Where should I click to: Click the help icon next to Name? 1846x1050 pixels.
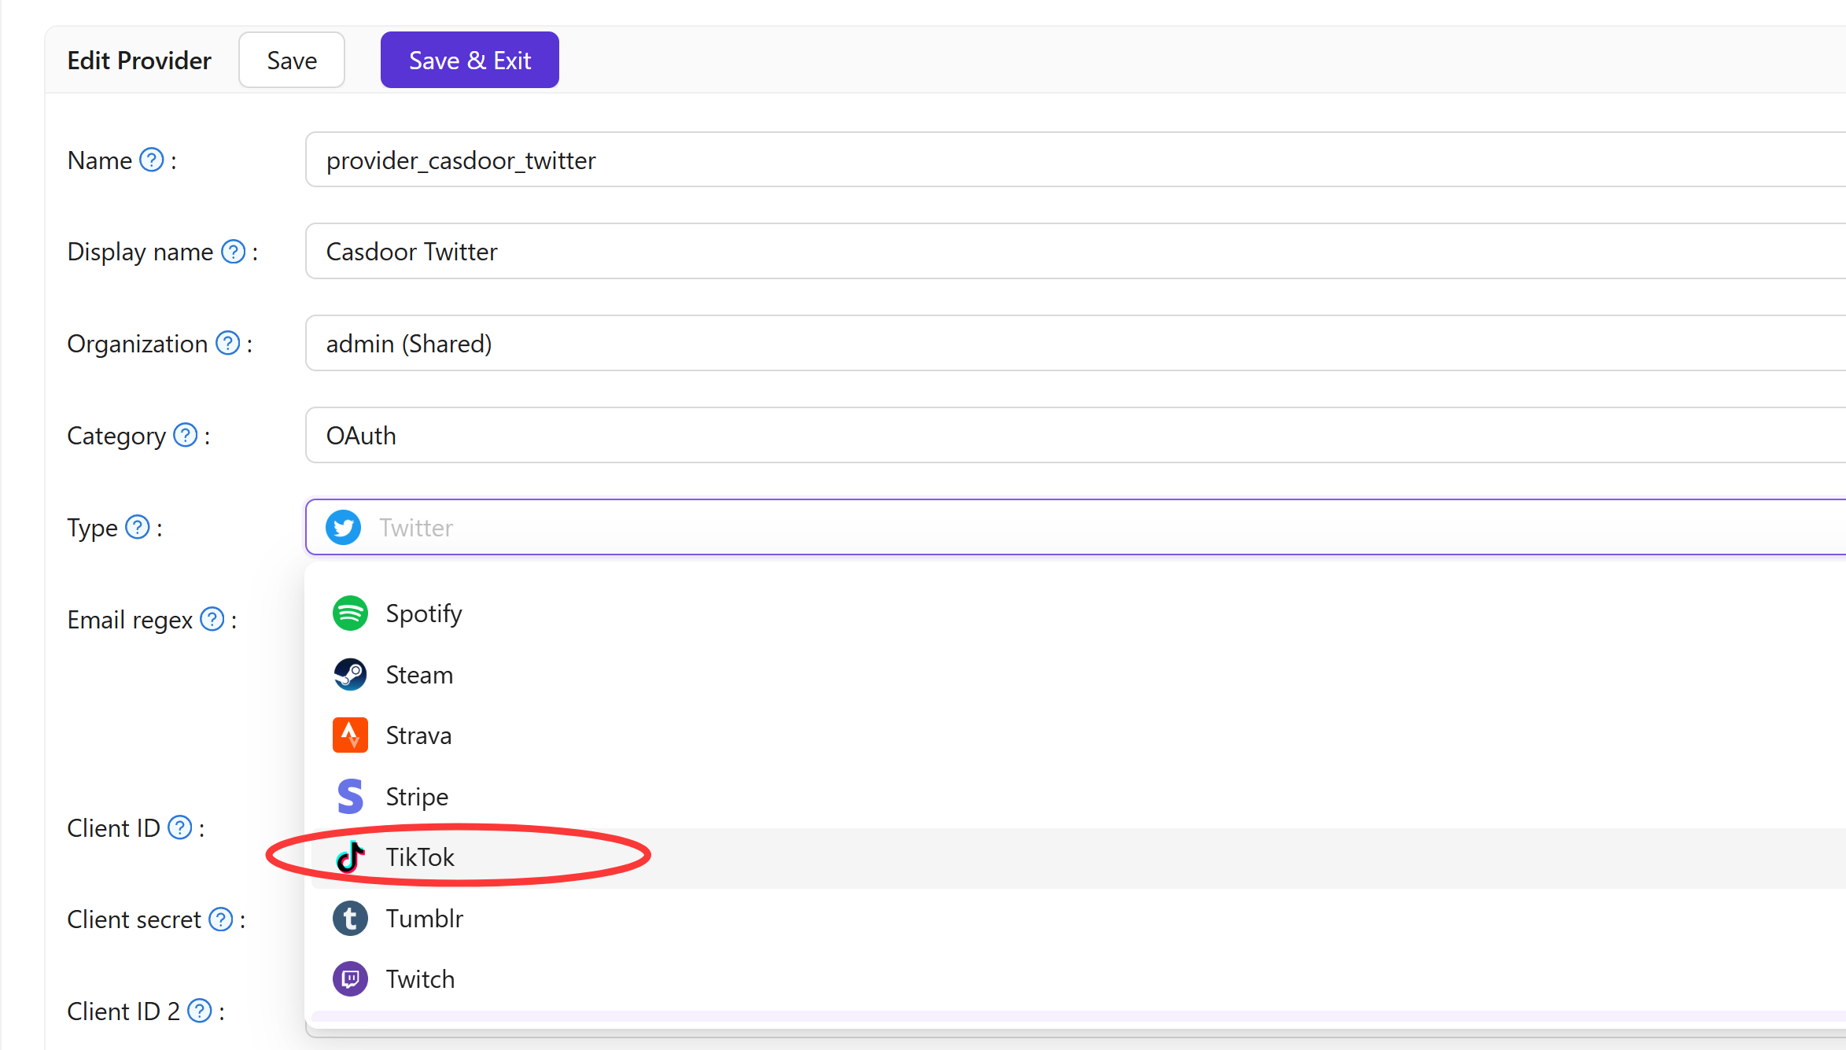tap(152, 160)
